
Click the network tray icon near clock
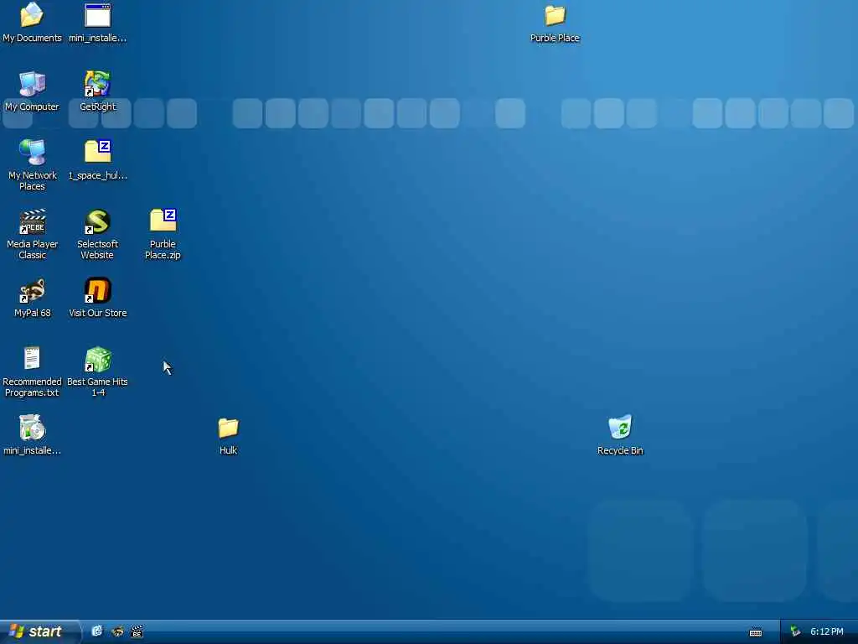point(796,631)
